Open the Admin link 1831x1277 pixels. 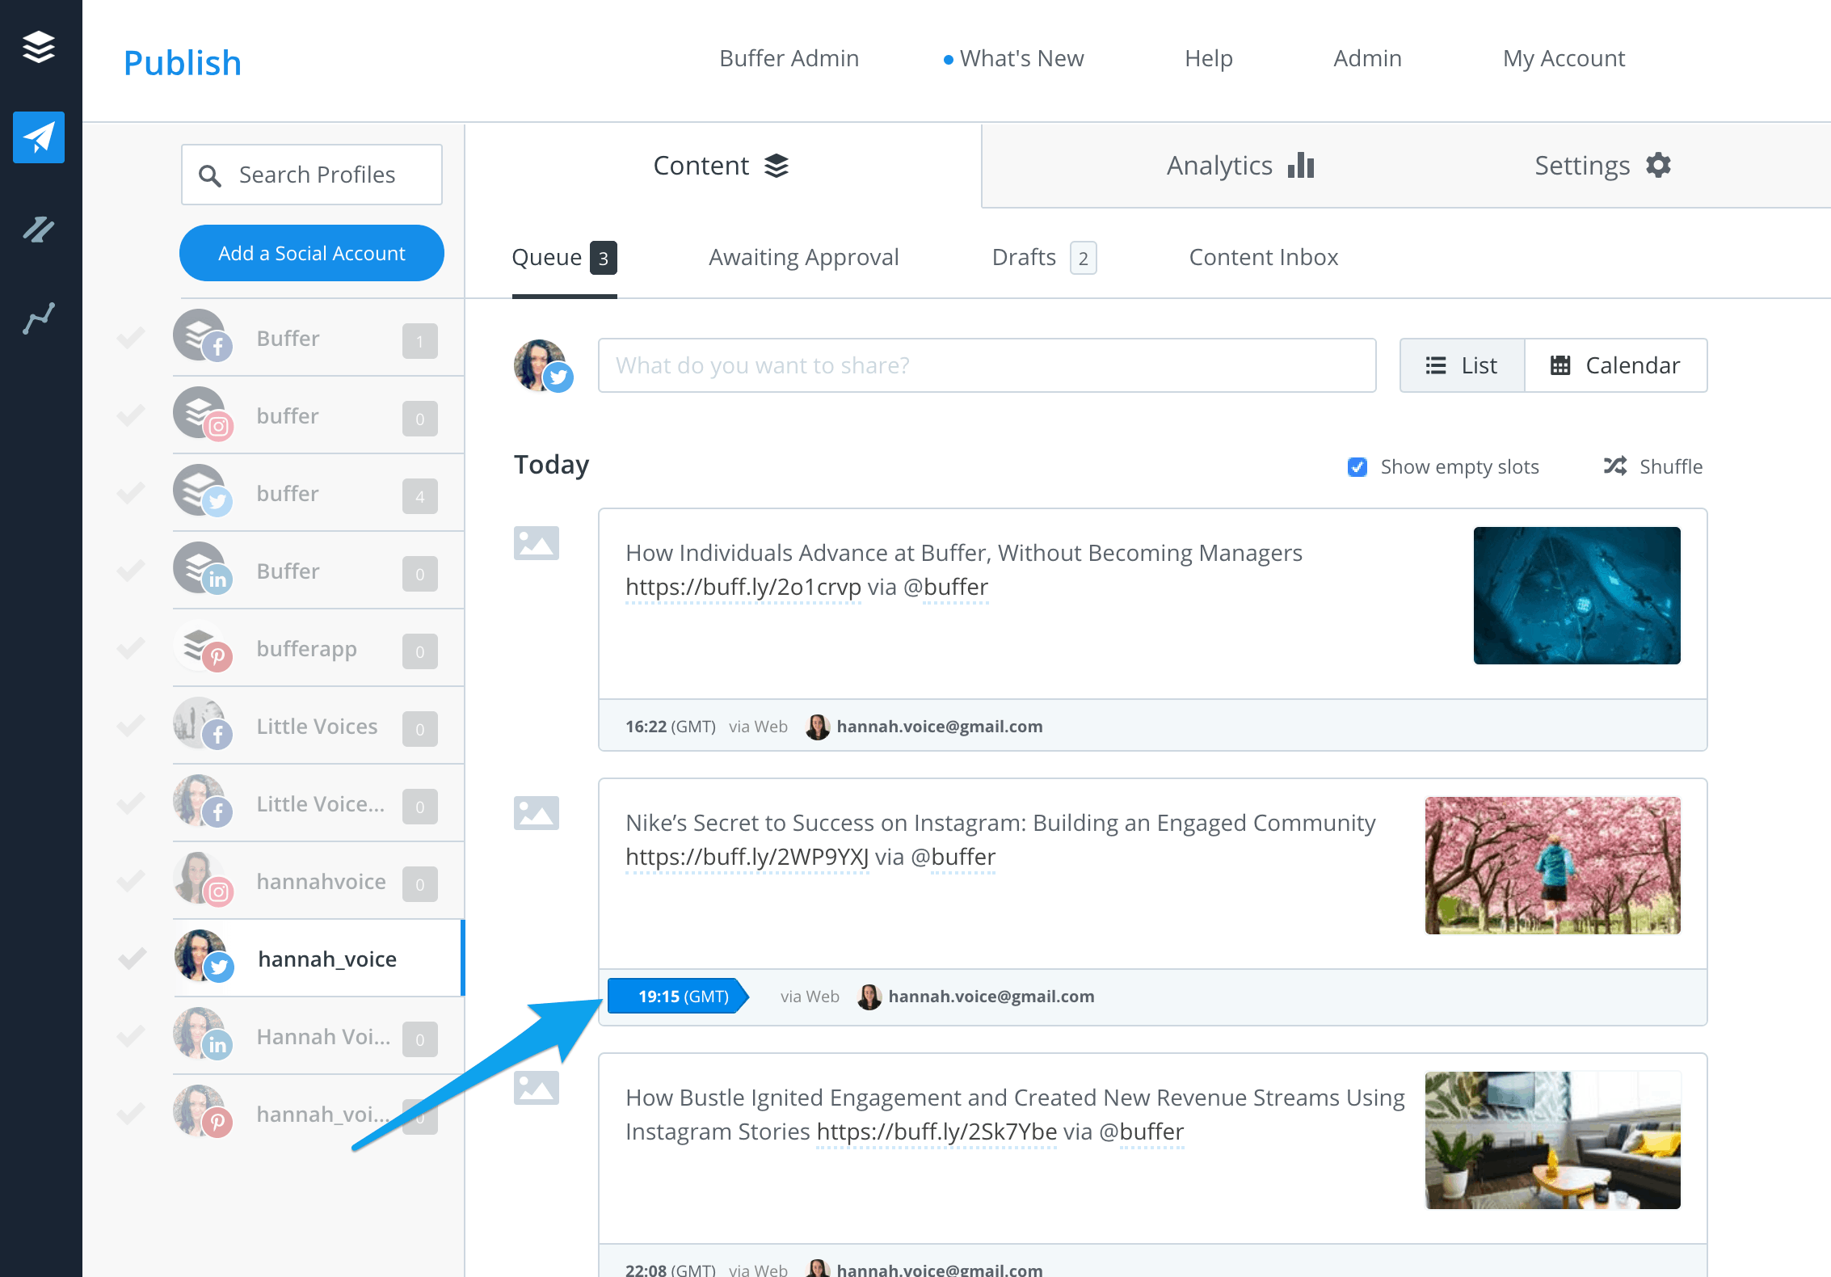(1367, 58)
